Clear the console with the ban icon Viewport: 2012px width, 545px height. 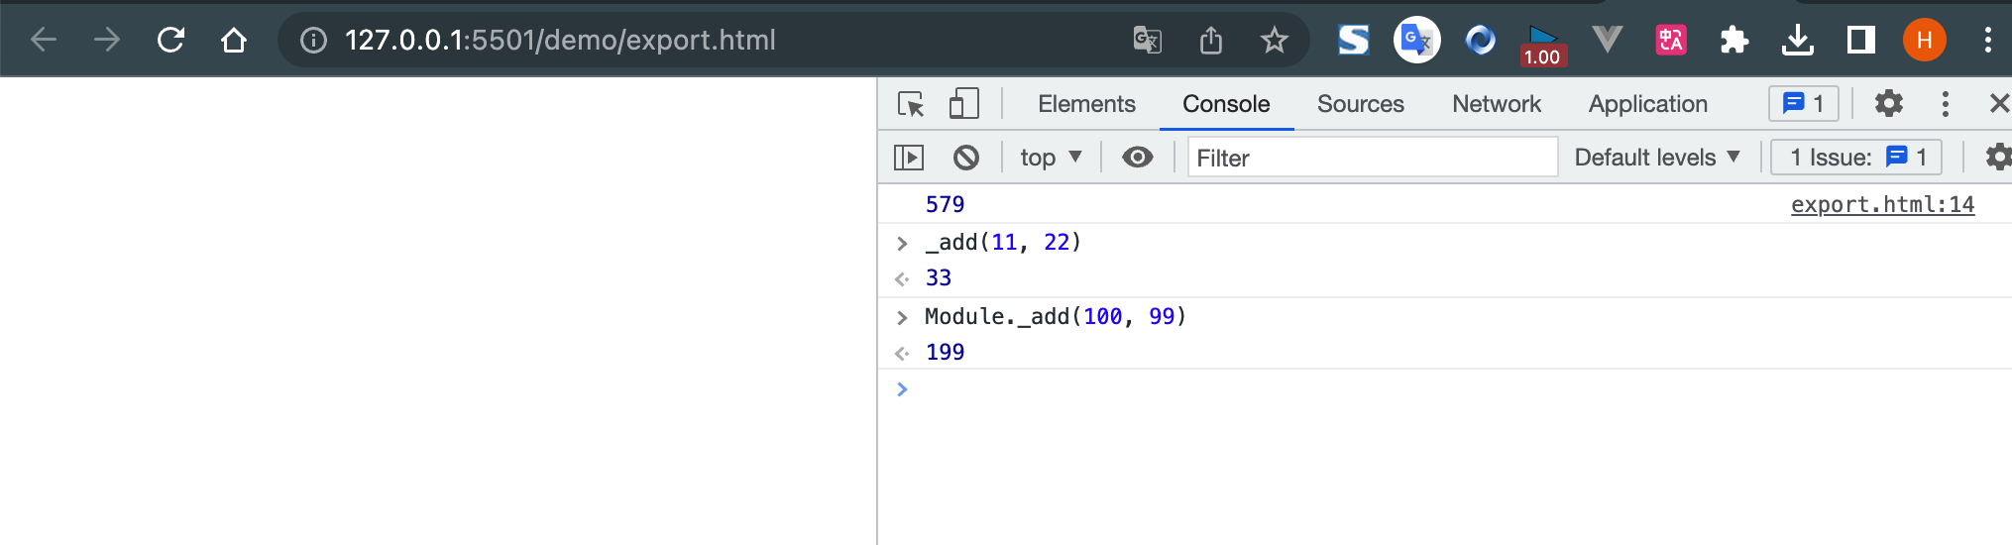pyautogui.click(x=965, y=158)
